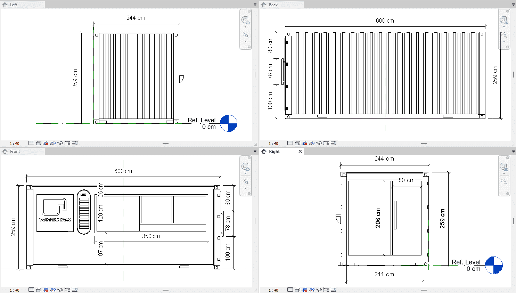Open 2D steering wheel in Left view
This screenshot has height=293, width=516.
tap(245, 20)
